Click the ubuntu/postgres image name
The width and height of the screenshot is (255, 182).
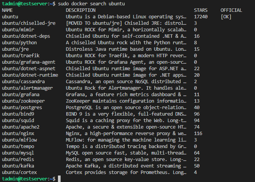coord(22,108)
